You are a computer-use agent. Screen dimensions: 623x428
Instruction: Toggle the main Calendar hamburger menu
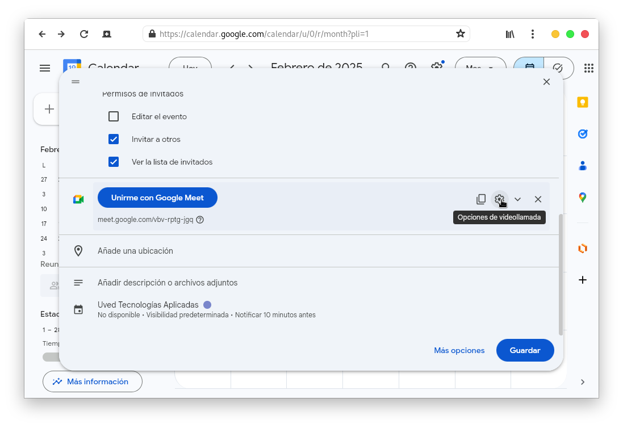point(45,68)
